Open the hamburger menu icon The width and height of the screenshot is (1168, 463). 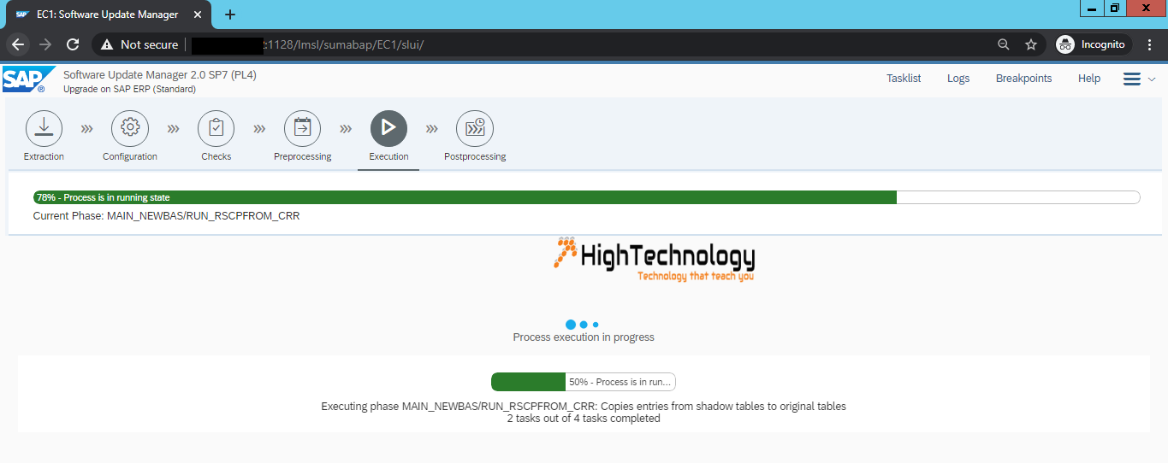tap(1132, 79)
